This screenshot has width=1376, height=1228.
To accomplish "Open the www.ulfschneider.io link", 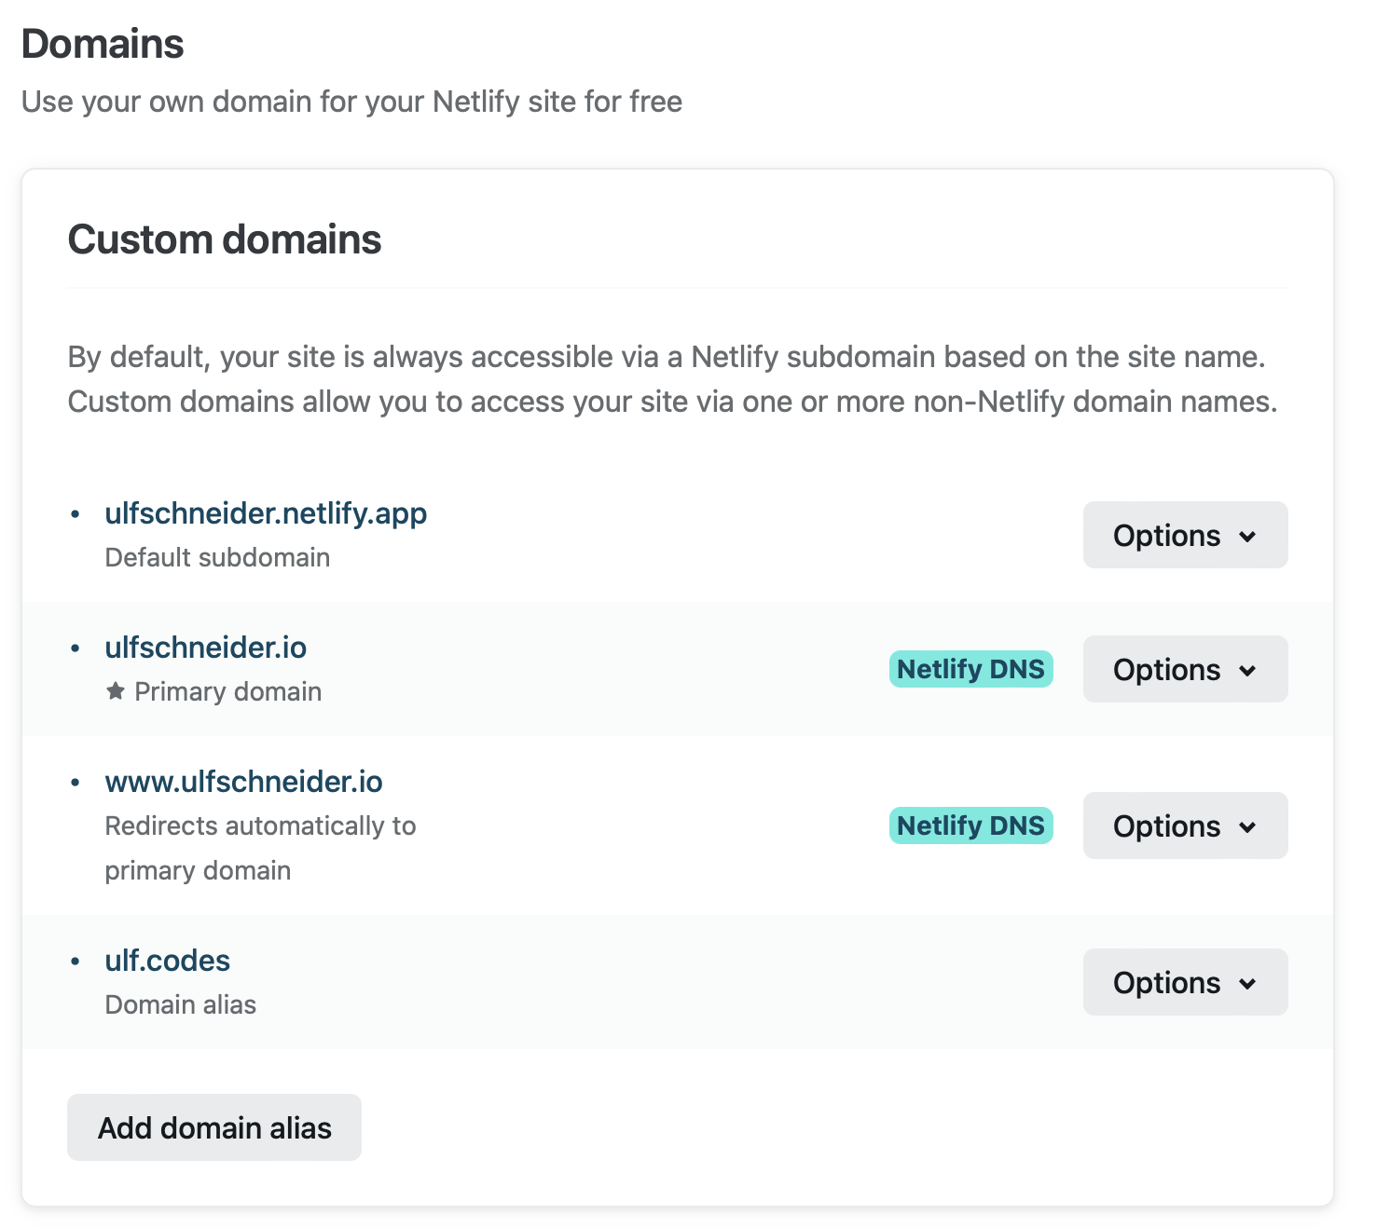I will coord(243,782).
